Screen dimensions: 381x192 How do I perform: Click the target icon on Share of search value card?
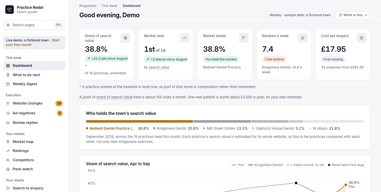coord(125,38)
